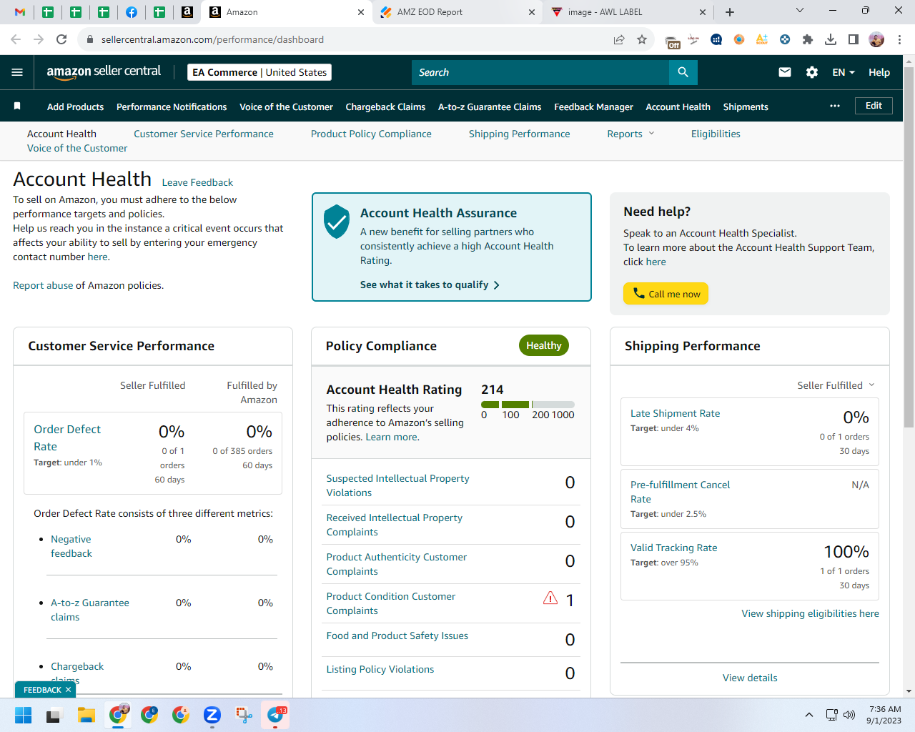The width and height of the screenshot is (915, 732).
Task: Open the Late Shipment Rate link
Action: point(675,413)
